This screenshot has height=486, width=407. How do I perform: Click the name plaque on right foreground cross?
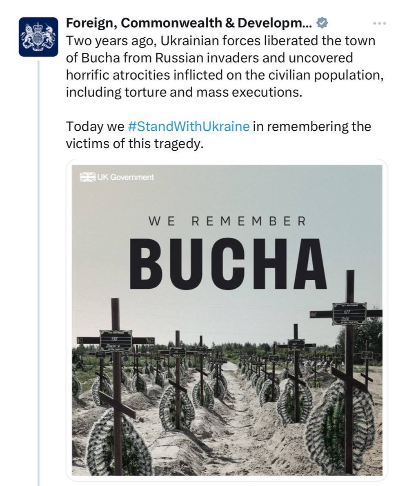click(349, 314)
